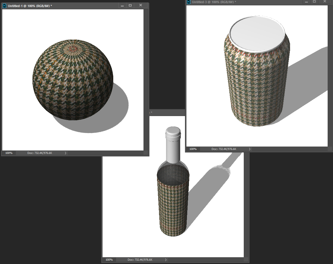This screenshot has height=264, width=333.
Task: Expand the status bar options chevron on Untitled-3
Action: 249,149
